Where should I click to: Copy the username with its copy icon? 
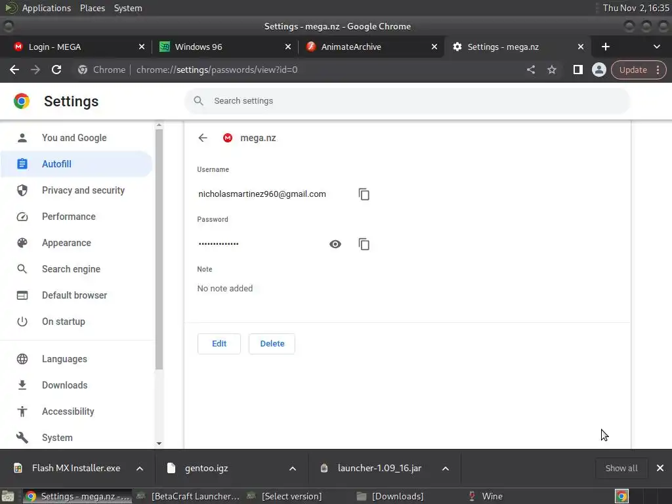pos(364,194)
